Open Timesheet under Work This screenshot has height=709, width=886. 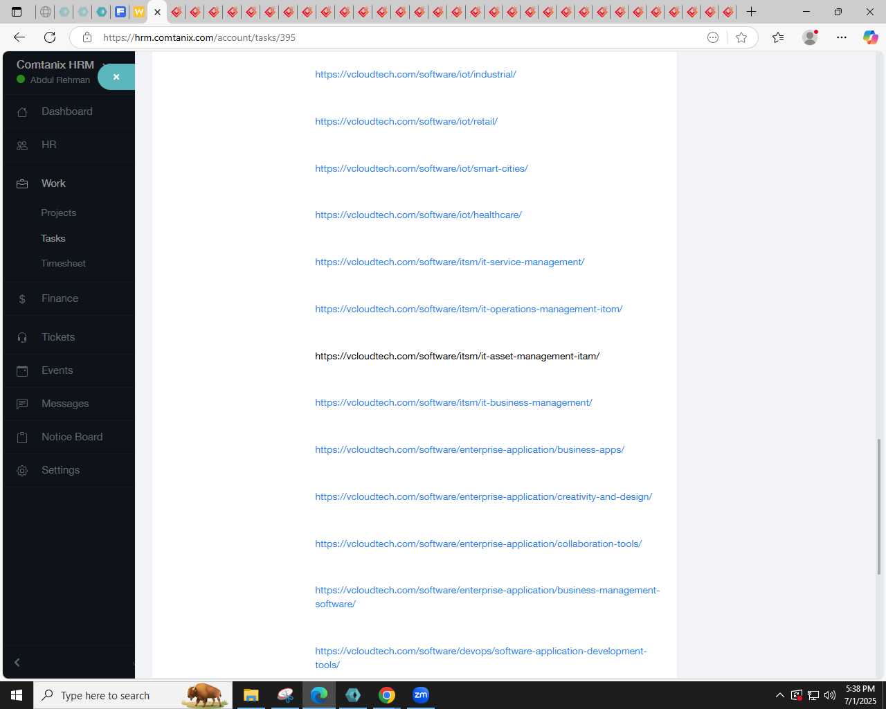[63, 263]
